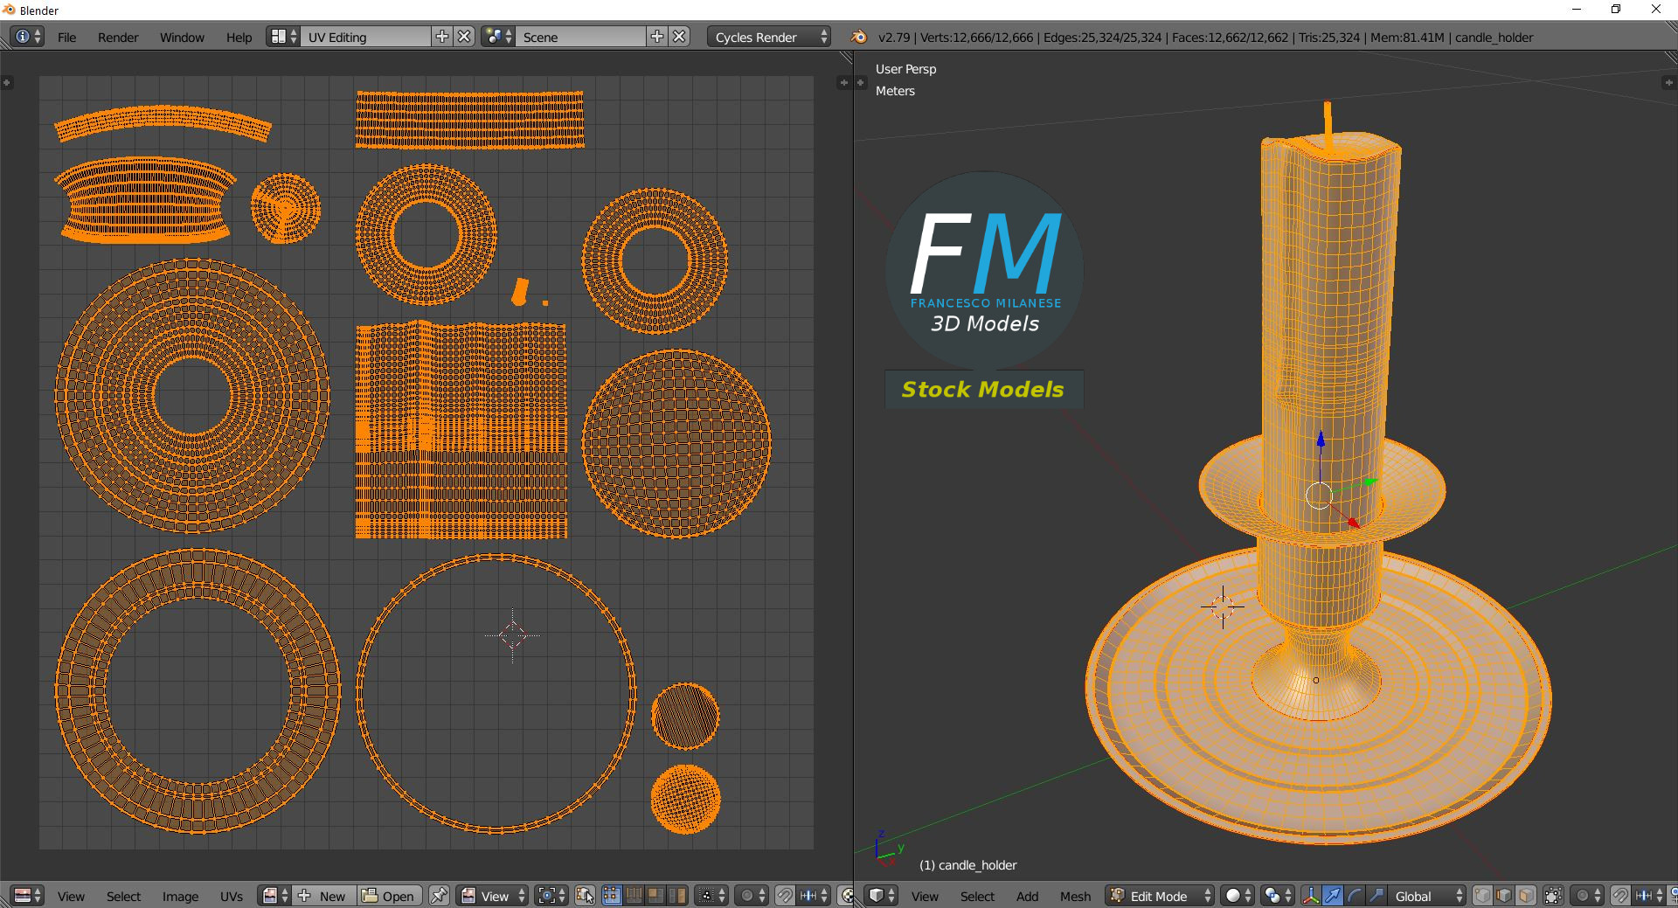The image size is (1678, 908).
Task: Toggle the 3D manipulator widget
Action: pos(1311,896)
